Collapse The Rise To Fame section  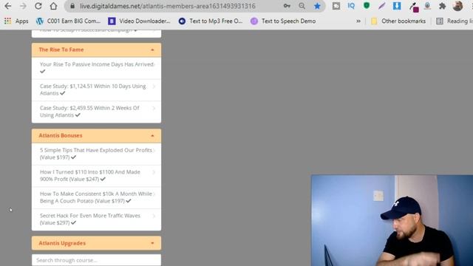click(x=96, y=50)
